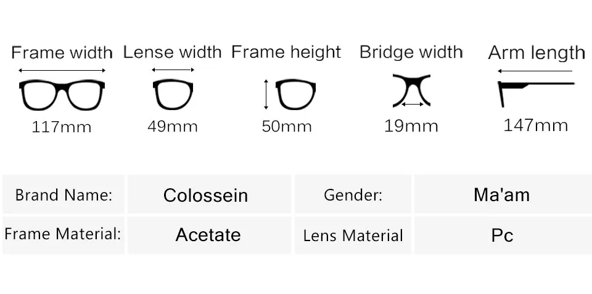Click the frame height lens icon
Screen dimensions: 592x294
[x=295, y=94]
